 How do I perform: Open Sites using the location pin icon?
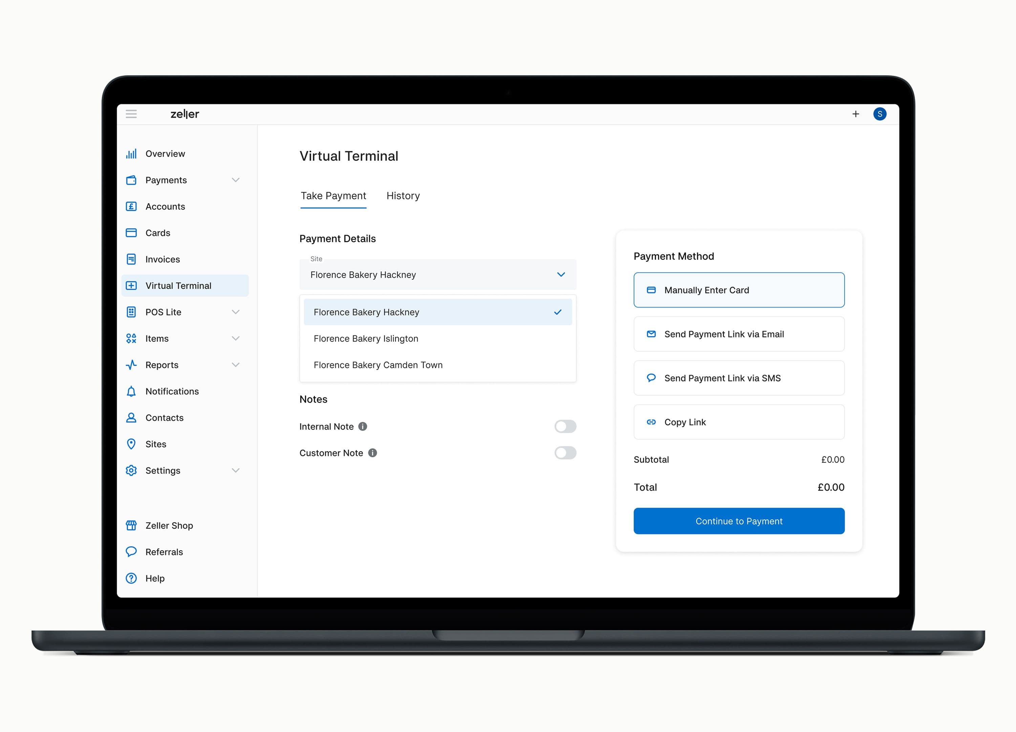coord(131,444)
